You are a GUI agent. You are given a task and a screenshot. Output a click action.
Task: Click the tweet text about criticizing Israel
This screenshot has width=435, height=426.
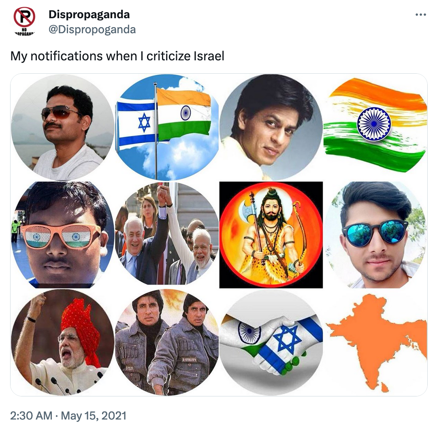pos(117,56)
